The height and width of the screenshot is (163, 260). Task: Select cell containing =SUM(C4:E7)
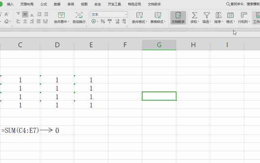(20, 130)
